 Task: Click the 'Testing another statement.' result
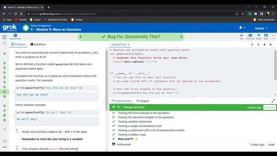coord(135,122)
